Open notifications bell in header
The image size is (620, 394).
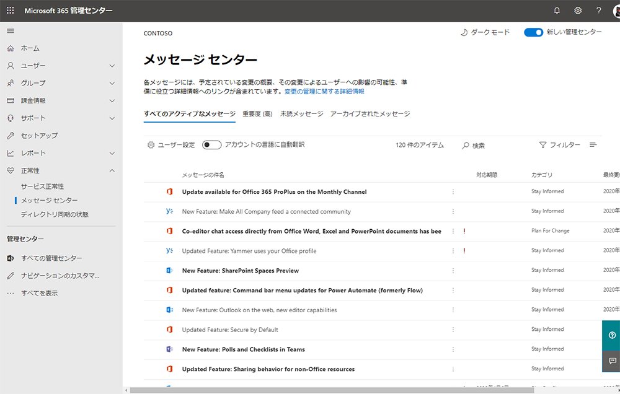(557, 11)
